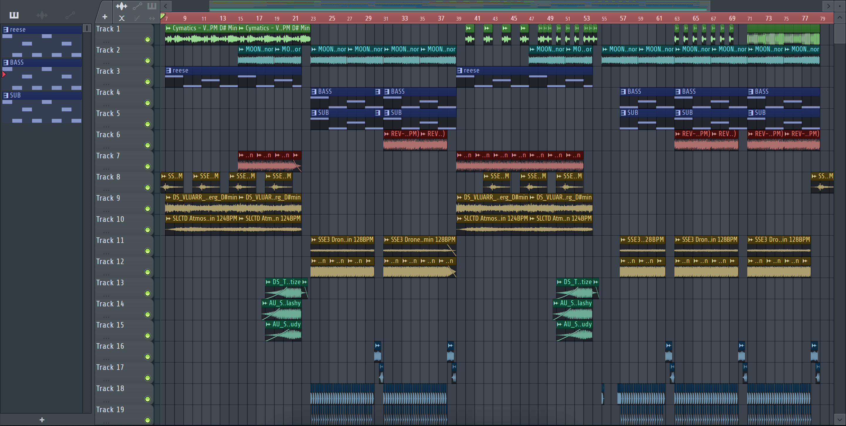Mute Track 1 with its green LED
This screenshot has height=426, width=846.
147,40
